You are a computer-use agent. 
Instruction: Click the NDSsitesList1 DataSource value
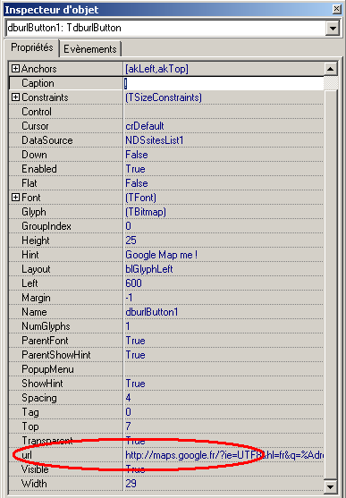click(155, 140)
